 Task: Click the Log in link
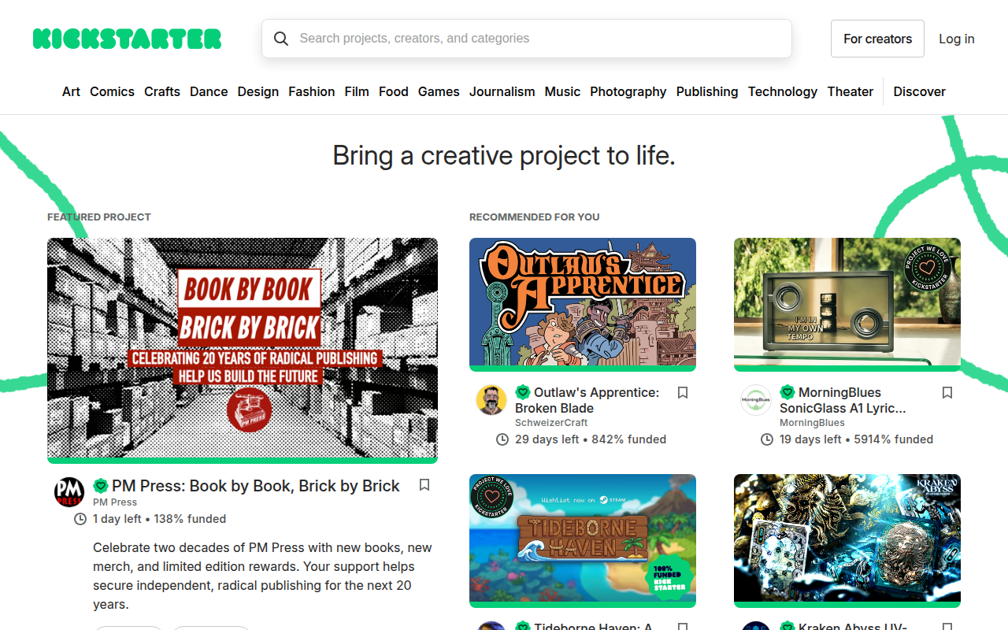(957, 39)
